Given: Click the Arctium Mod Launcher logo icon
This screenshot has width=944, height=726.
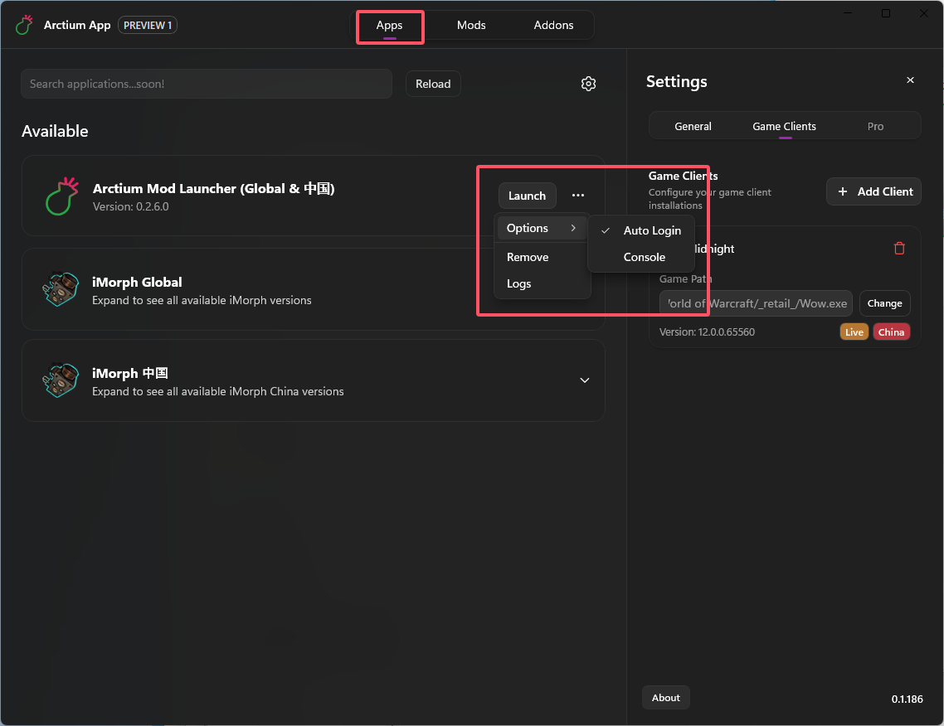Looking at the screenshot, I should [x=61, y=196].
